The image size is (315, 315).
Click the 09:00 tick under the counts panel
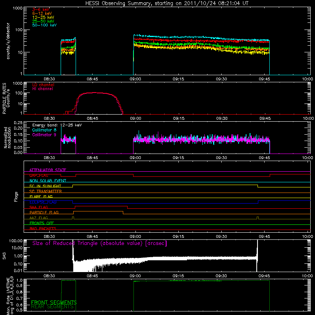135,79
